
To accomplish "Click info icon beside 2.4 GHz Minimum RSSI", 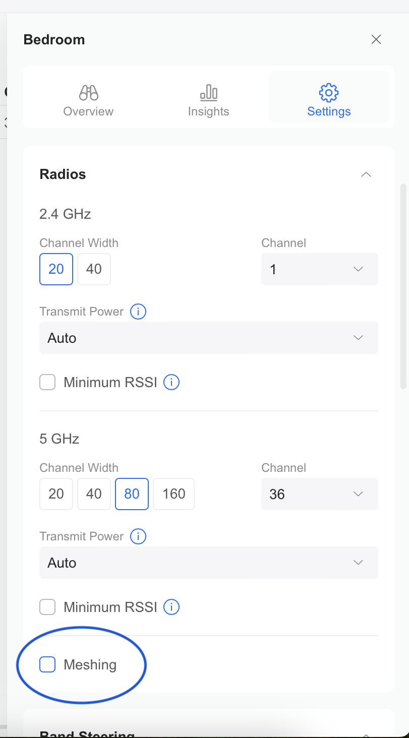I will [171, 383].
